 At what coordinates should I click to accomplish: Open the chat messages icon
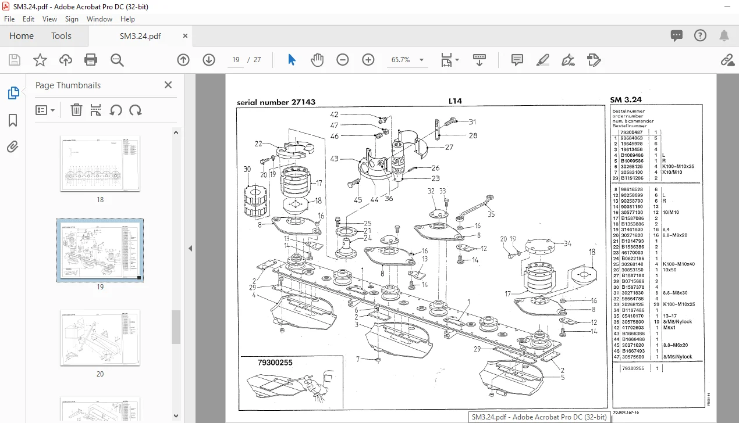tap(677, 36)
